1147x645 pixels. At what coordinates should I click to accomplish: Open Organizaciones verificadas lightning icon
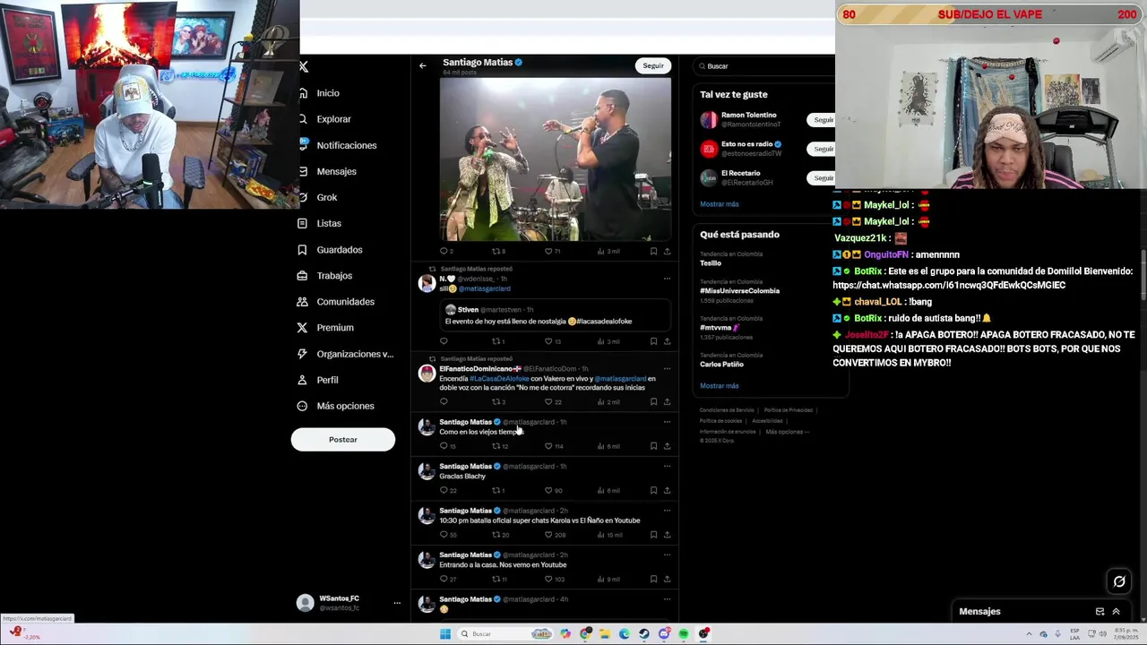click(303, 354)
